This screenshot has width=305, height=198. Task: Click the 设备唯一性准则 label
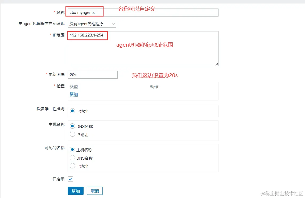[x=51, y=109]
